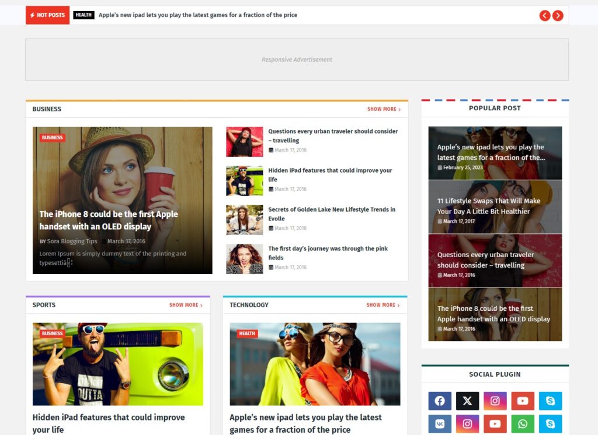Image resolution: width=598 pixels, height=435 pixels.
Task: Open popular post '11 Lifestyle Swaps' card
Action: pos(495,206)
